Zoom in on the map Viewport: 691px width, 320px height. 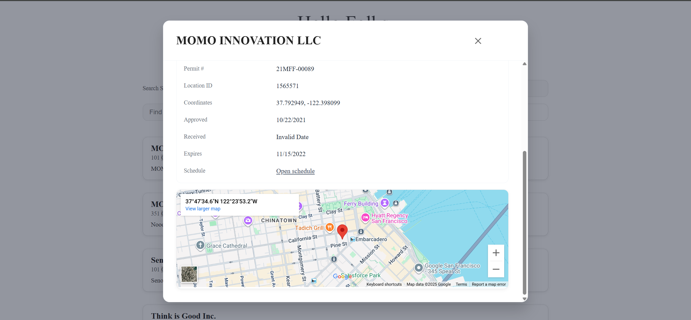(496, 252)
